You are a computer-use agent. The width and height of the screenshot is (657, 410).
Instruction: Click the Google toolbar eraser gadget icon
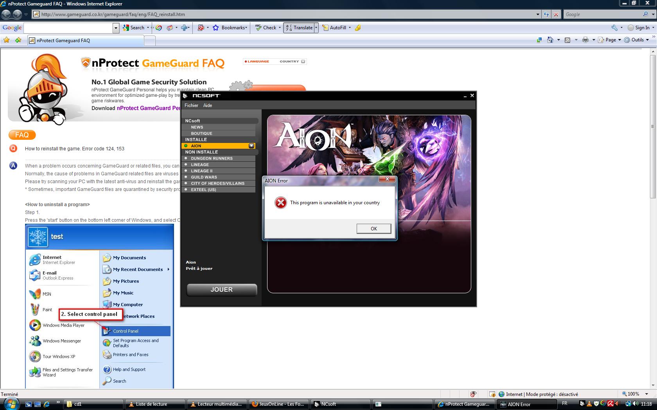coord(170,28)
